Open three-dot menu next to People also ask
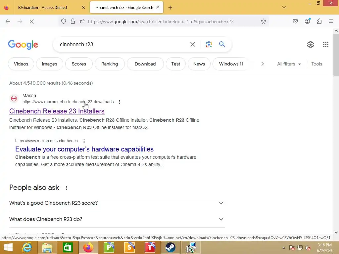This screenshot has width=339, height=254. point(66,188)
